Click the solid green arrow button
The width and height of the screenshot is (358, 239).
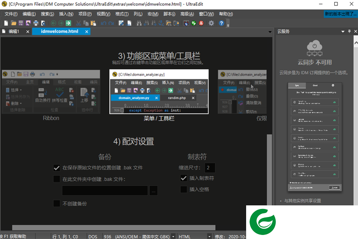[x=68, y=23]
